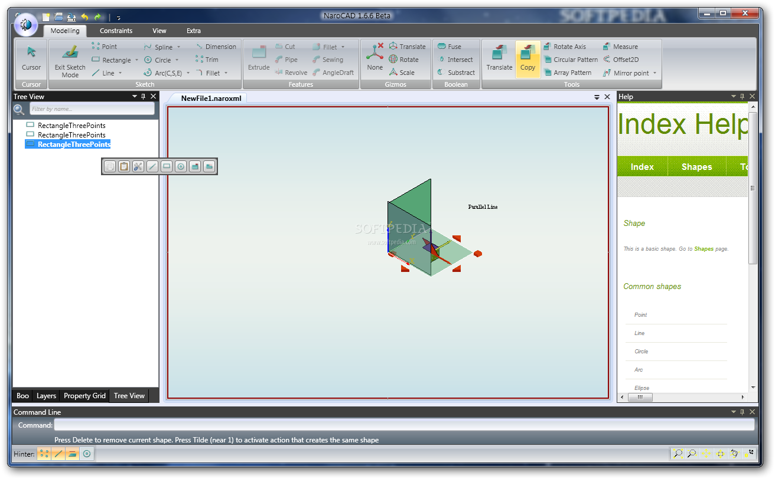Toggle the point hinter button
The height and width of the screenshot is (479, 775).
[x=44, y=454]
